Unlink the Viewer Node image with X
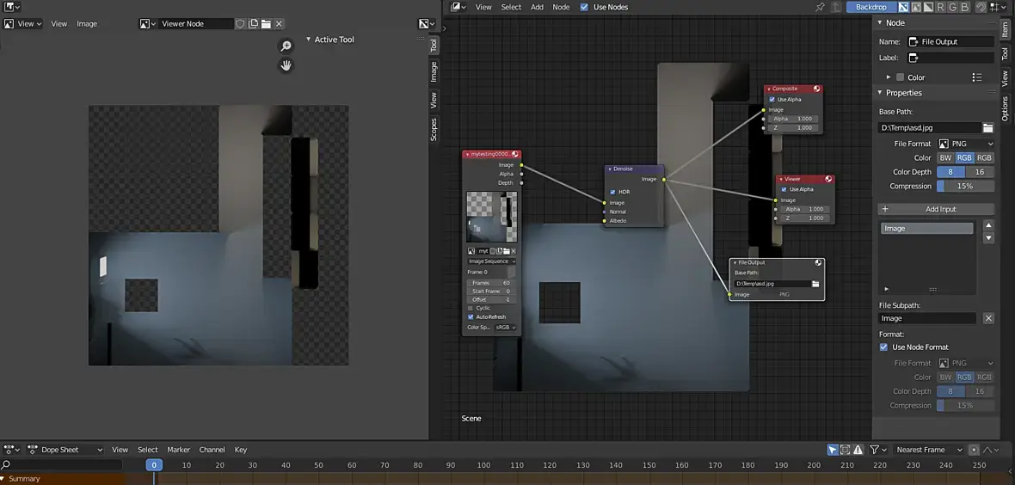The image size is (1015, 485). pyautogui.click(x=279, y=24)
